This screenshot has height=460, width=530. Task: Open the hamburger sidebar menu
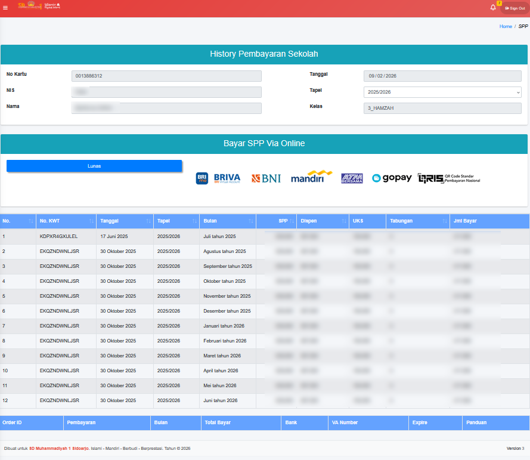coord(5,8)
